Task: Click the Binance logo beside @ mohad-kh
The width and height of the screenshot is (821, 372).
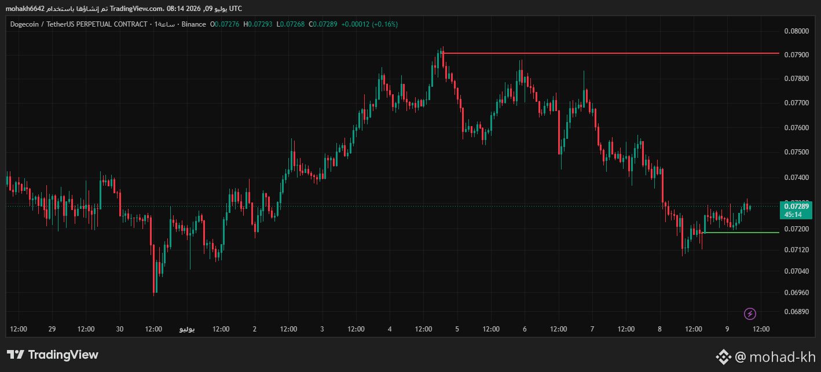Action: 723,357
